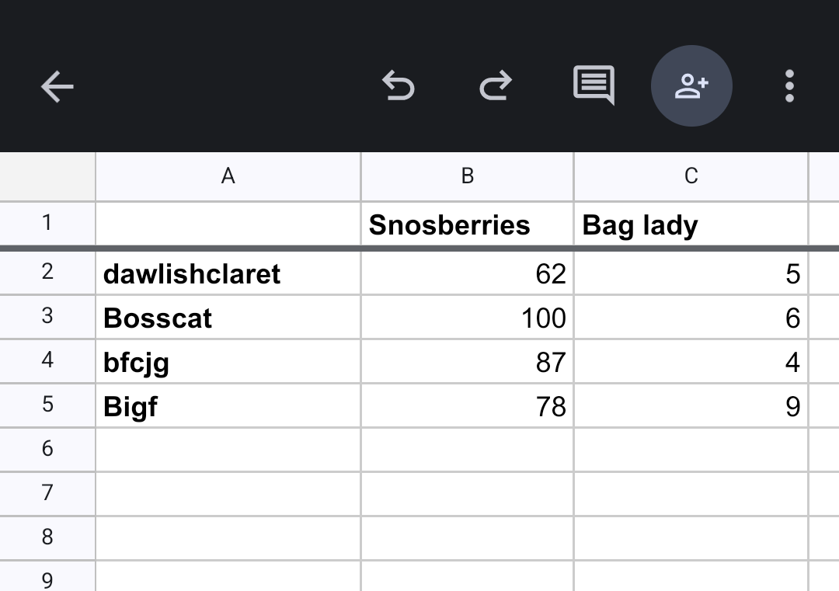The height and width of the screenshot is (591, 839).
Task: Select the Snosberries header cell
Action: click(467, 224)
